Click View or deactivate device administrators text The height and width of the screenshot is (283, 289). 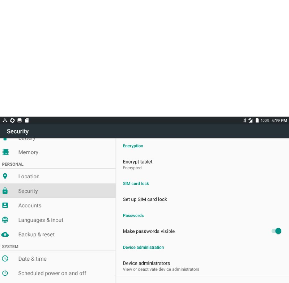161,269
